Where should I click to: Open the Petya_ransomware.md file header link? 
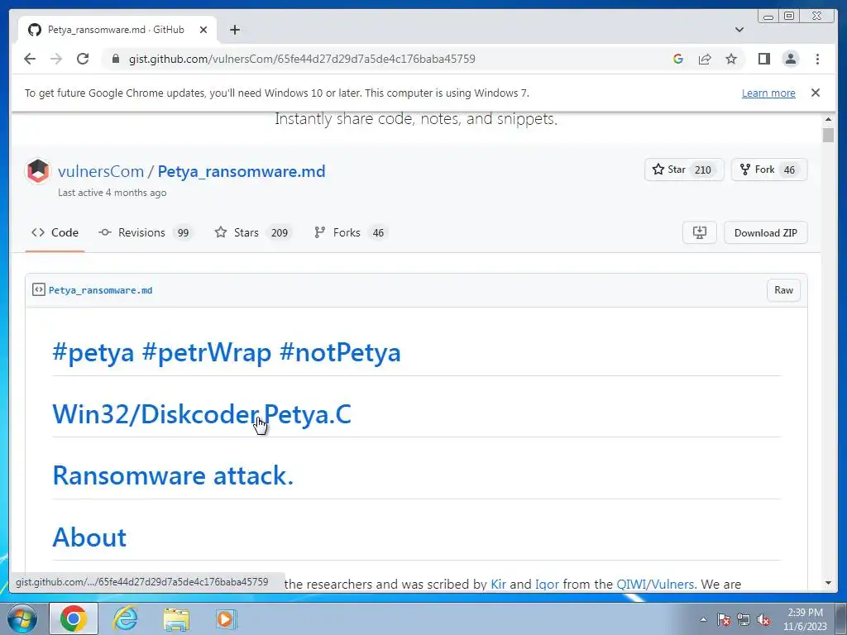(100, 290)
